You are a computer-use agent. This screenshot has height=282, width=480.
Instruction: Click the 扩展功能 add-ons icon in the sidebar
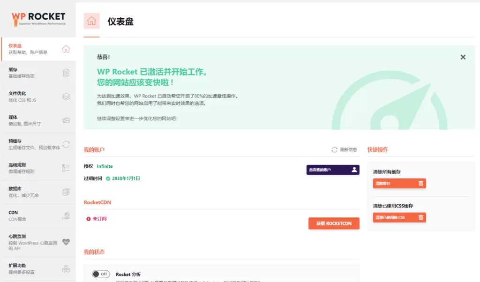point(66,269)
